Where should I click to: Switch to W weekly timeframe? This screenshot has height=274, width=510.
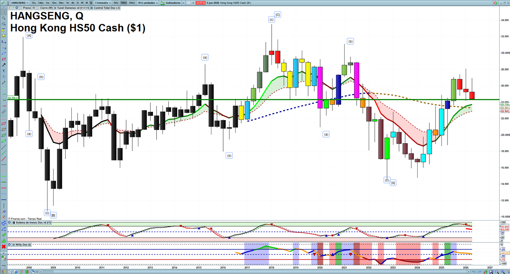coord(82,3)
